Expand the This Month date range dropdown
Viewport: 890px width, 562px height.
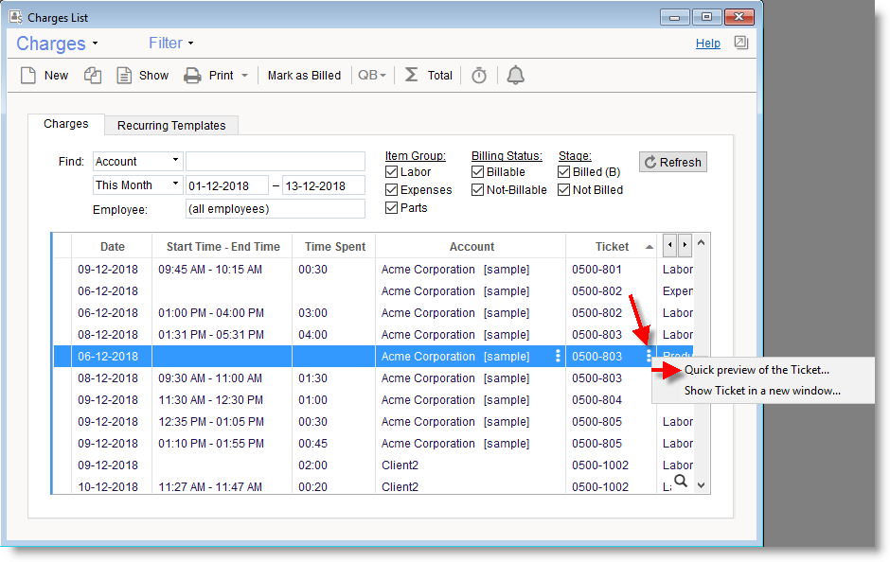point(176,185)
